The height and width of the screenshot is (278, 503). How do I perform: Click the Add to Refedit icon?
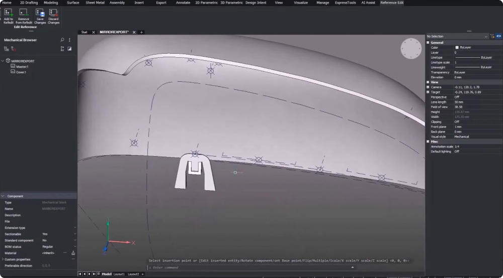pos(9,13)
